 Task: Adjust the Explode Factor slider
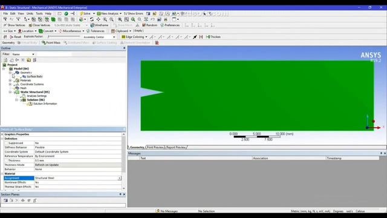point(63,36)
